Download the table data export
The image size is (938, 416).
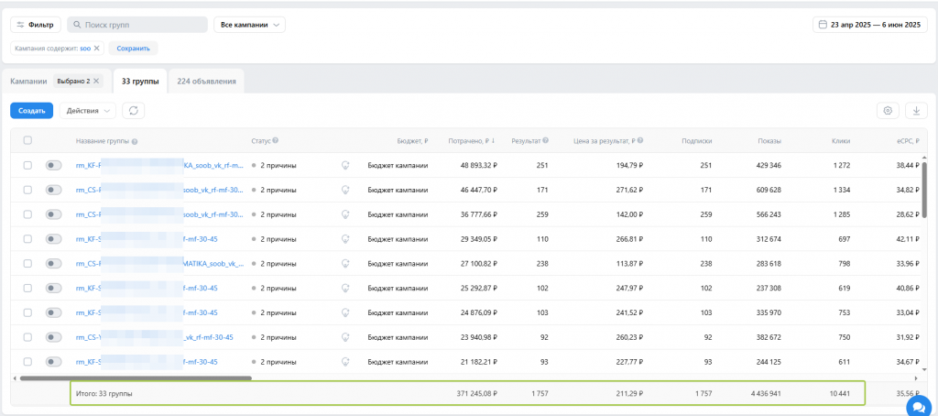[916, 111]
